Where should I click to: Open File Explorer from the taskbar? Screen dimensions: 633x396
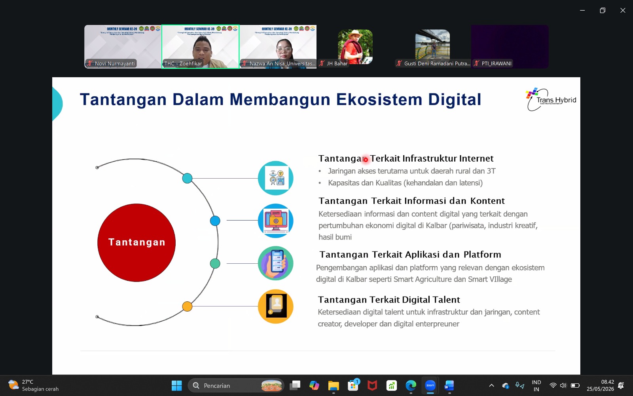[x=334, y=385]
